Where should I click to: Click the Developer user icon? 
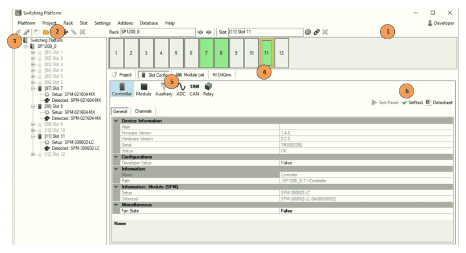430,23
